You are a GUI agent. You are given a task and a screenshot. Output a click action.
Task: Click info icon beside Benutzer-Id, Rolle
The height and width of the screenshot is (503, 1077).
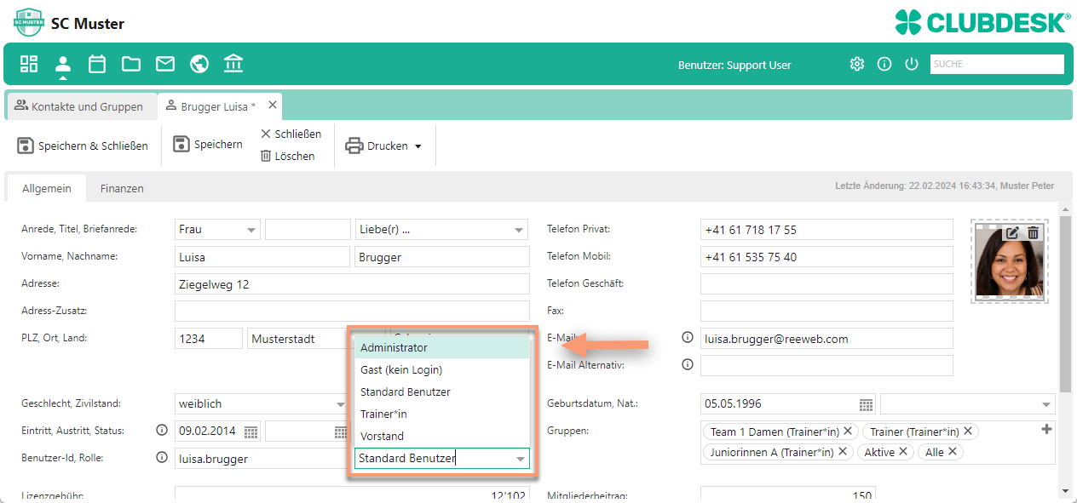click(x=162, y=458)
